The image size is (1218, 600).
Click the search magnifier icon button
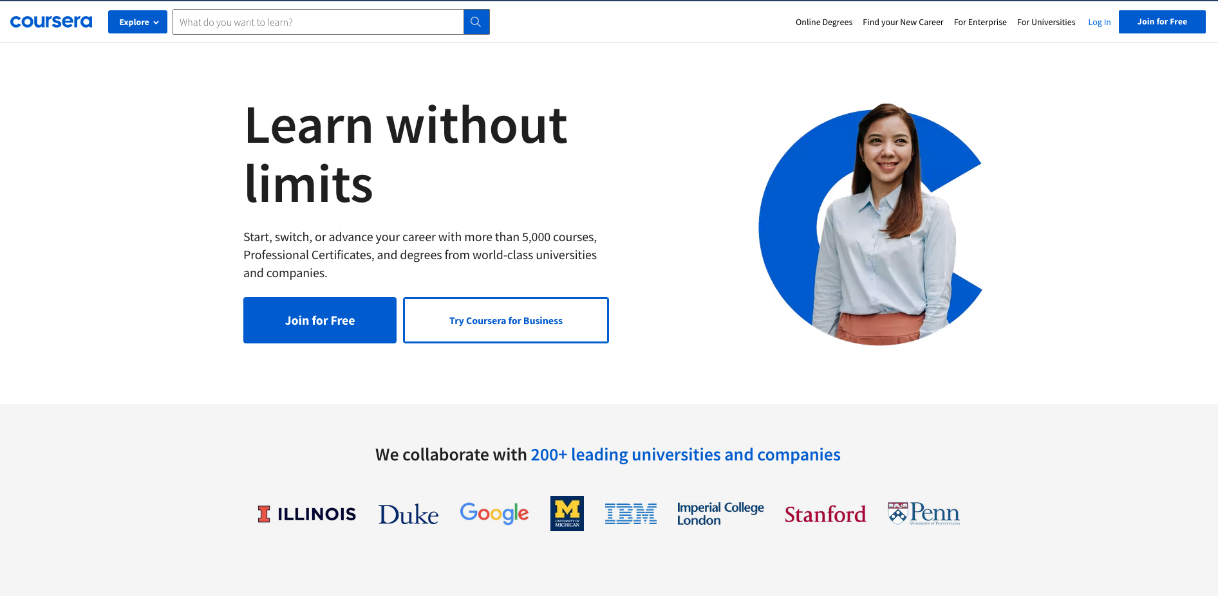(x=476, y=22)
